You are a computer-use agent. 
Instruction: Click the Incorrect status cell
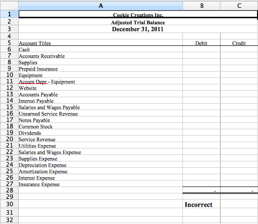(201, 204)
